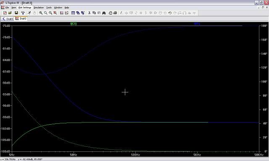Switch to the Draft3 schematic tab
This screenshot has width=269, height=161.
(8, 19)
